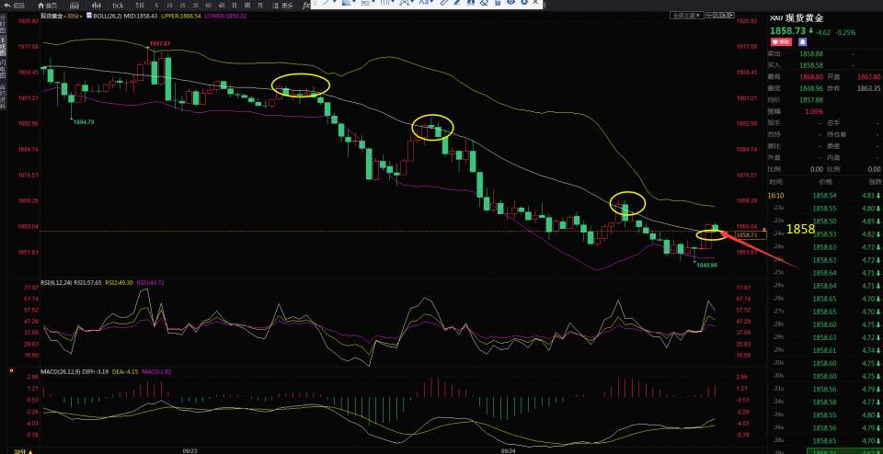Screen dimensions: 883x454
Task: Select the tick period
Action: (x=118, y=6)
